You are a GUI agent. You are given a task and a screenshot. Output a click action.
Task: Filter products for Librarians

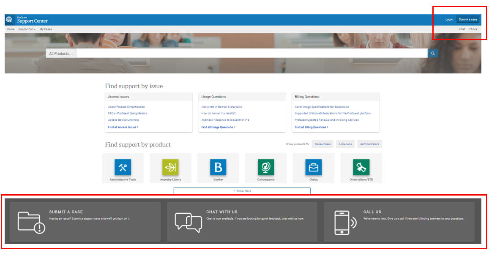[x=345, y=144]
